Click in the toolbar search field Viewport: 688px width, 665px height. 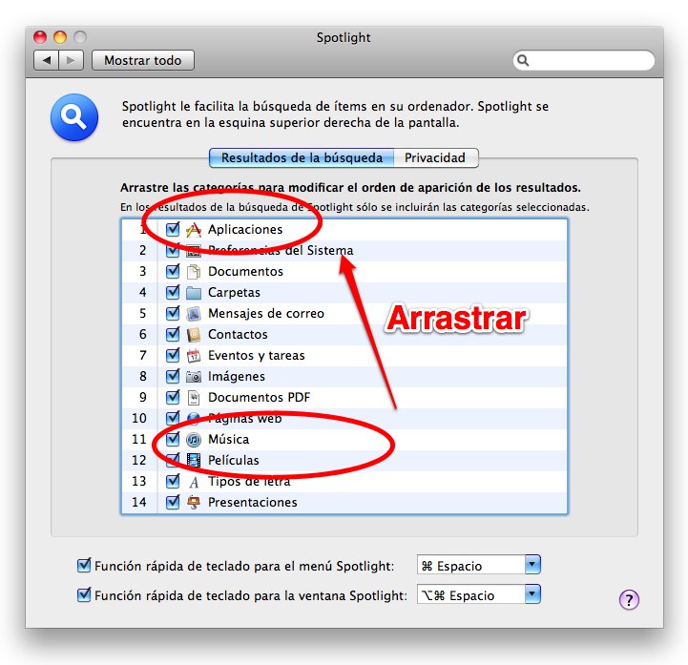pyautogui.click(x=584, y=60)
